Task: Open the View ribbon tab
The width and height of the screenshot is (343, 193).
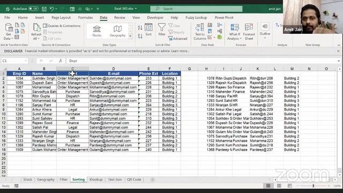Action: click(136, 18)
